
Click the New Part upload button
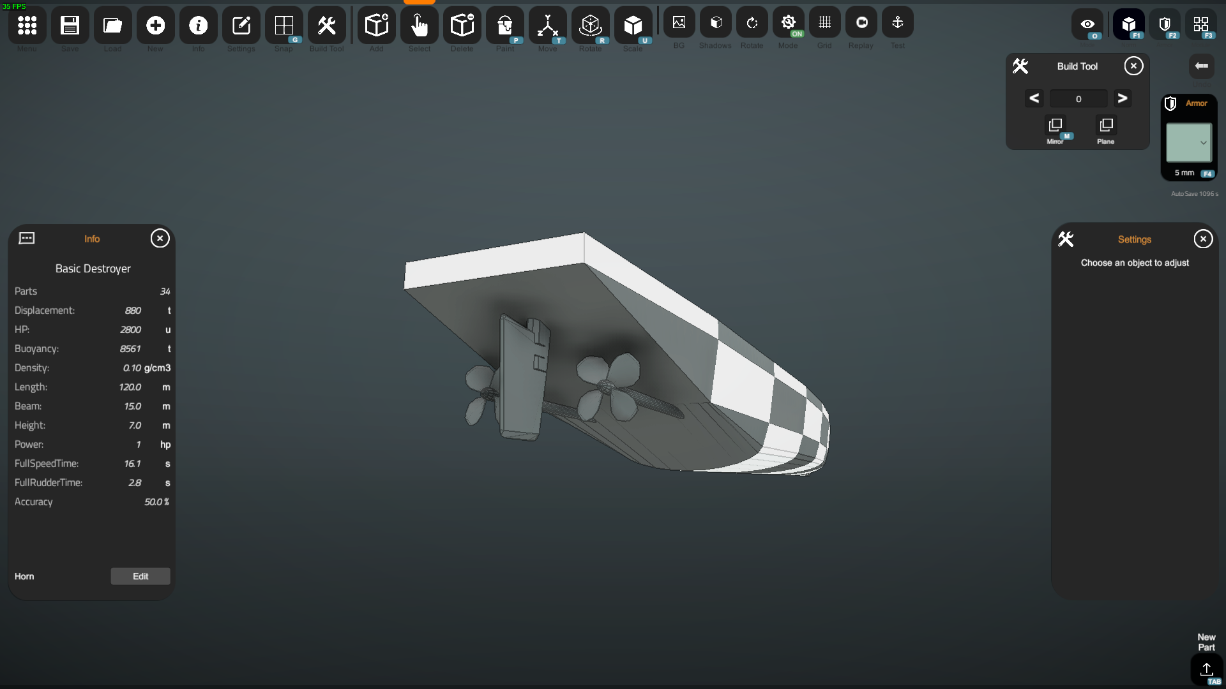[x=1206, y=669]
